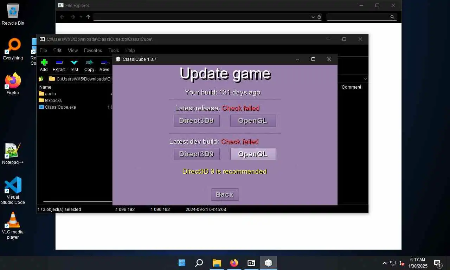The height and width of the screenshot is (270, 450).
Task: Click "Direct3D 9 is recommended" text
Action: pos(225,172)
